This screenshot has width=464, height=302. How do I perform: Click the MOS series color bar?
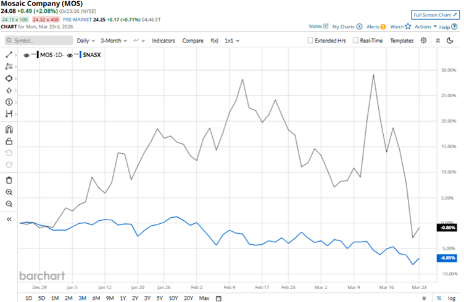coord(38,55)
